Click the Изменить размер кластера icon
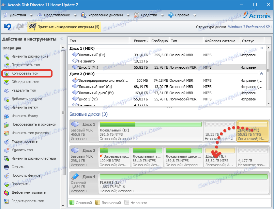 click(x=7, y=159)
